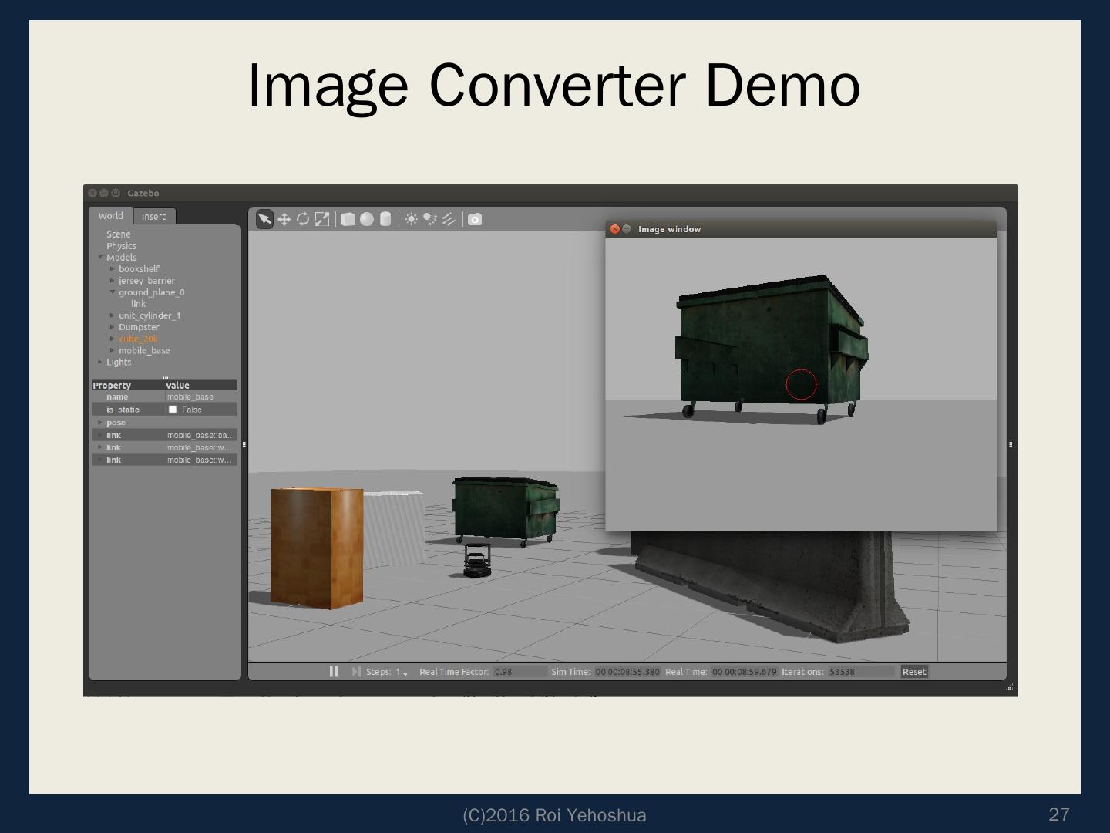Expand the unit_cylinder_1 model node
1110x833 pixels.
113,315
